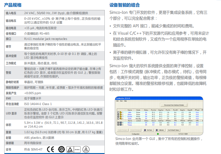Click the Apply Changes button
The image size is (221, 154).
[123, 130]
